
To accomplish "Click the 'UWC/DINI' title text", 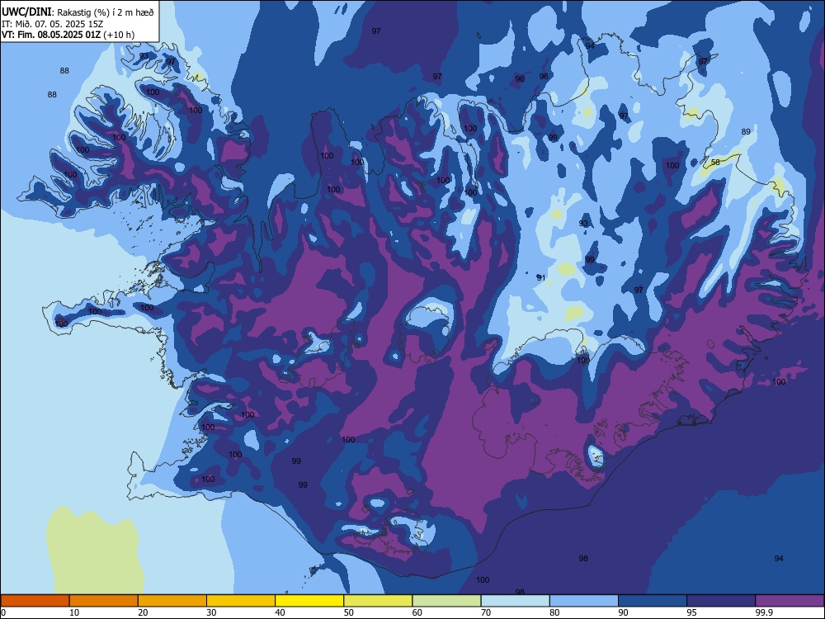I will click(26, 12).
